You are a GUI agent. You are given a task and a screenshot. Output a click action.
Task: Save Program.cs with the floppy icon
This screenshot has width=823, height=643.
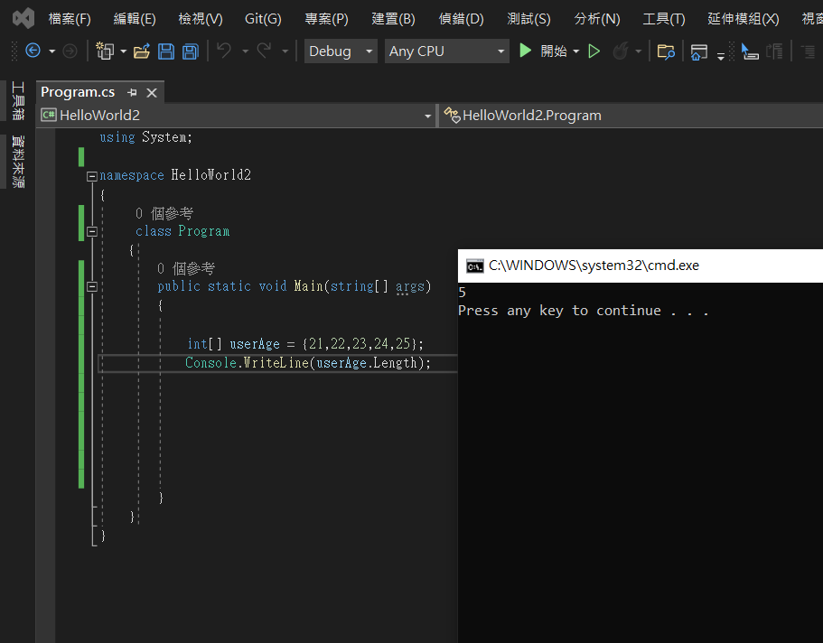166,51
